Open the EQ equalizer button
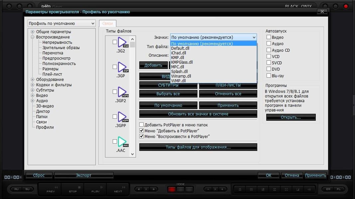 [328, 189]
